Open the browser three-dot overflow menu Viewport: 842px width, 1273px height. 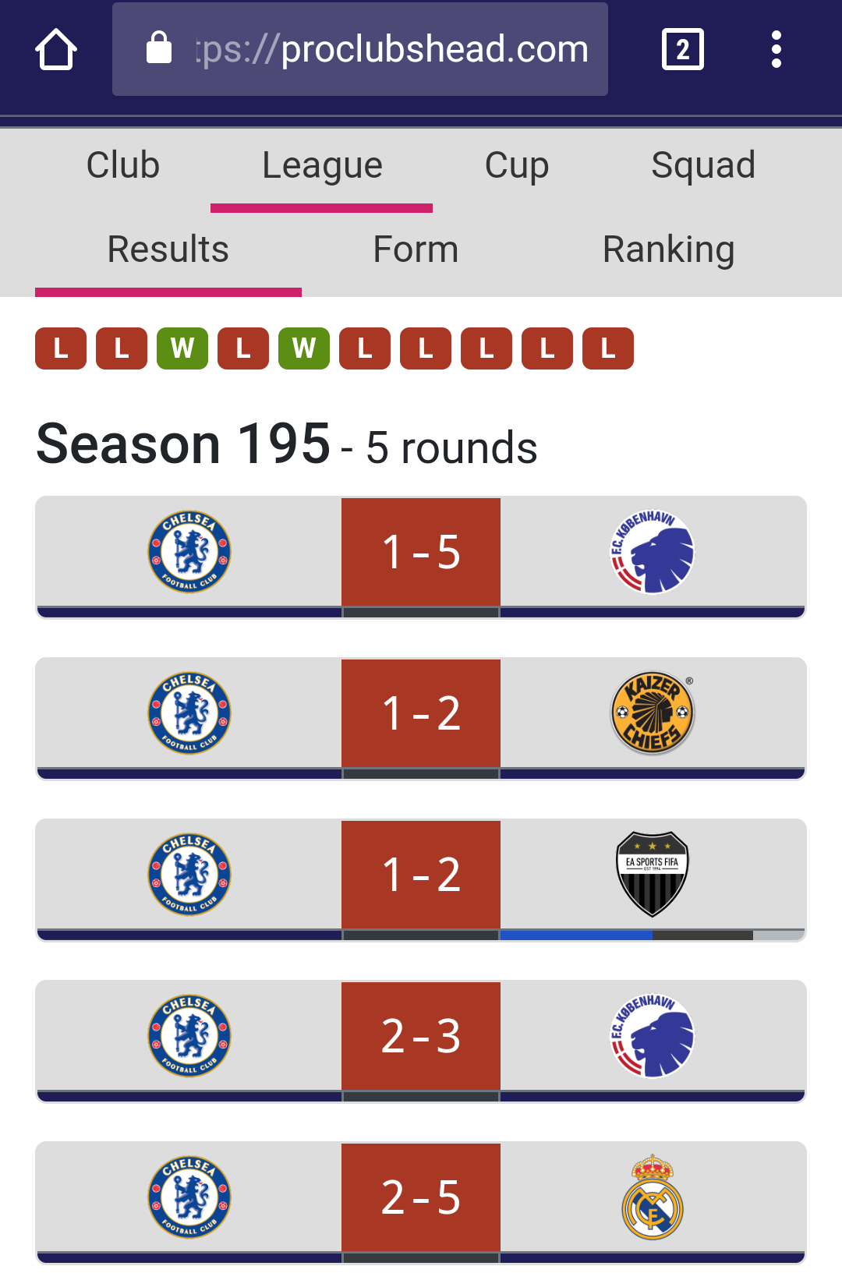tap(776, 49)
